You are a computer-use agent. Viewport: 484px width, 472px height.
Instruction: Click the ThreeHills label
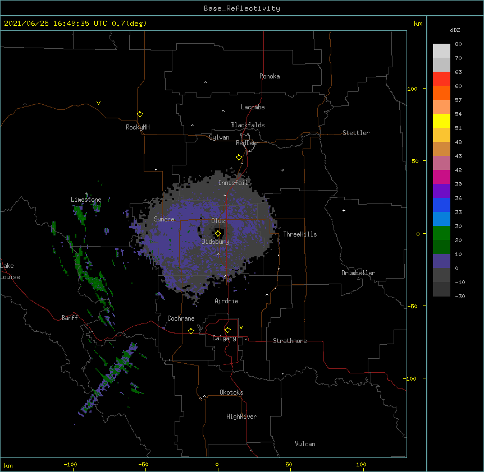[x=300, y=234]
